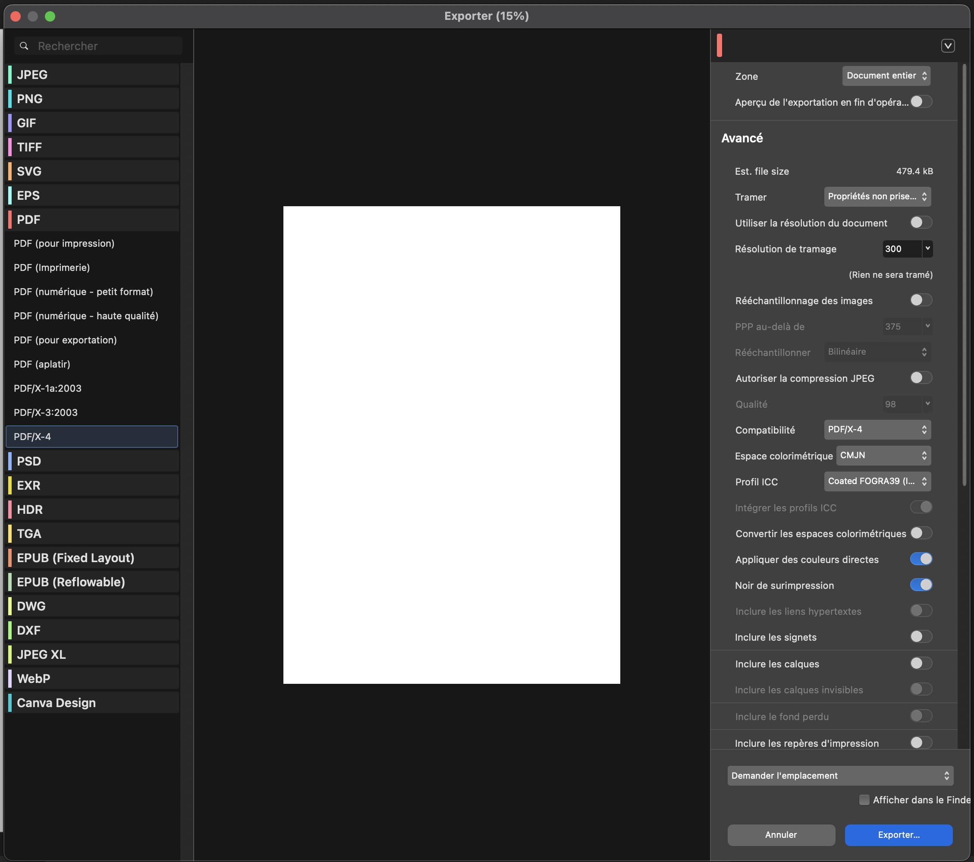Check Afficher dans le Finder box
The image size is (974, 862).
pos(864,800)
